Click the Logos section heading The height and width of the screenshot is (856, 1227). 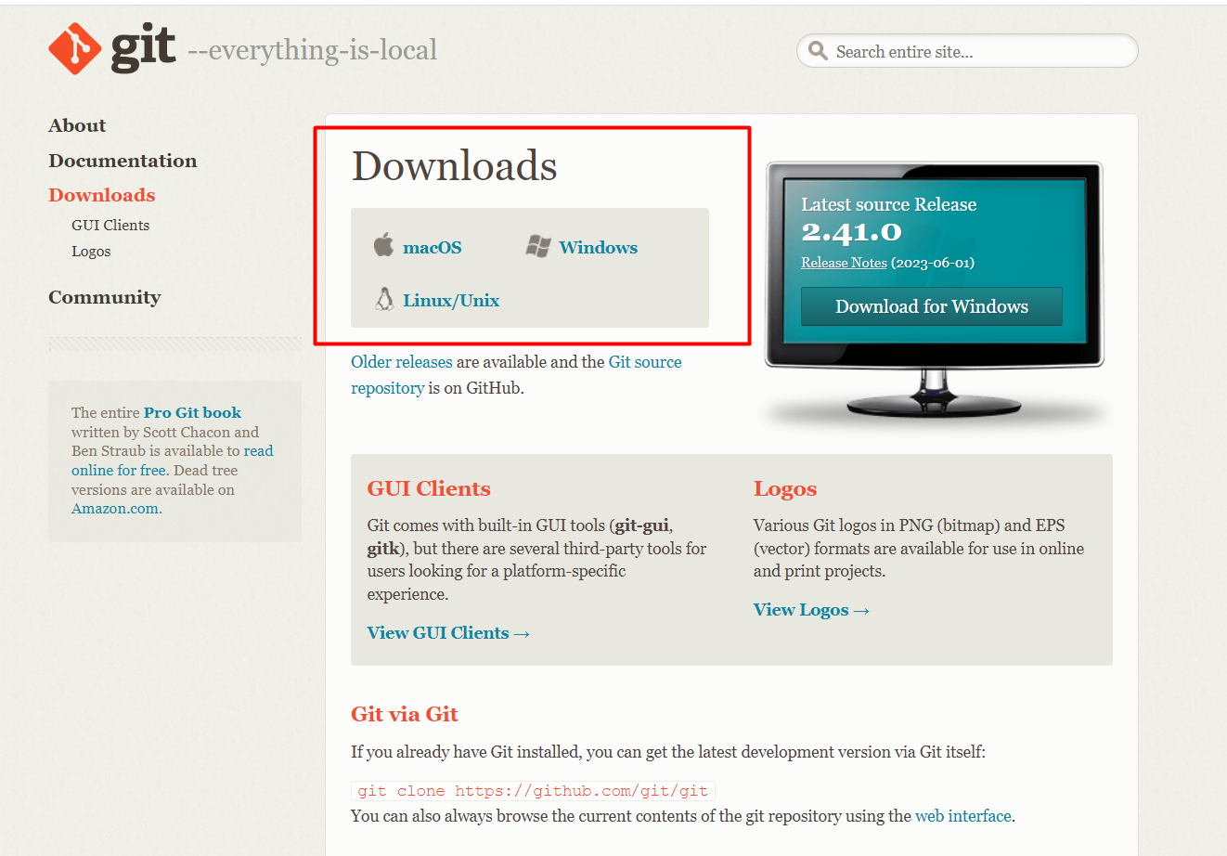coord(785,489)
